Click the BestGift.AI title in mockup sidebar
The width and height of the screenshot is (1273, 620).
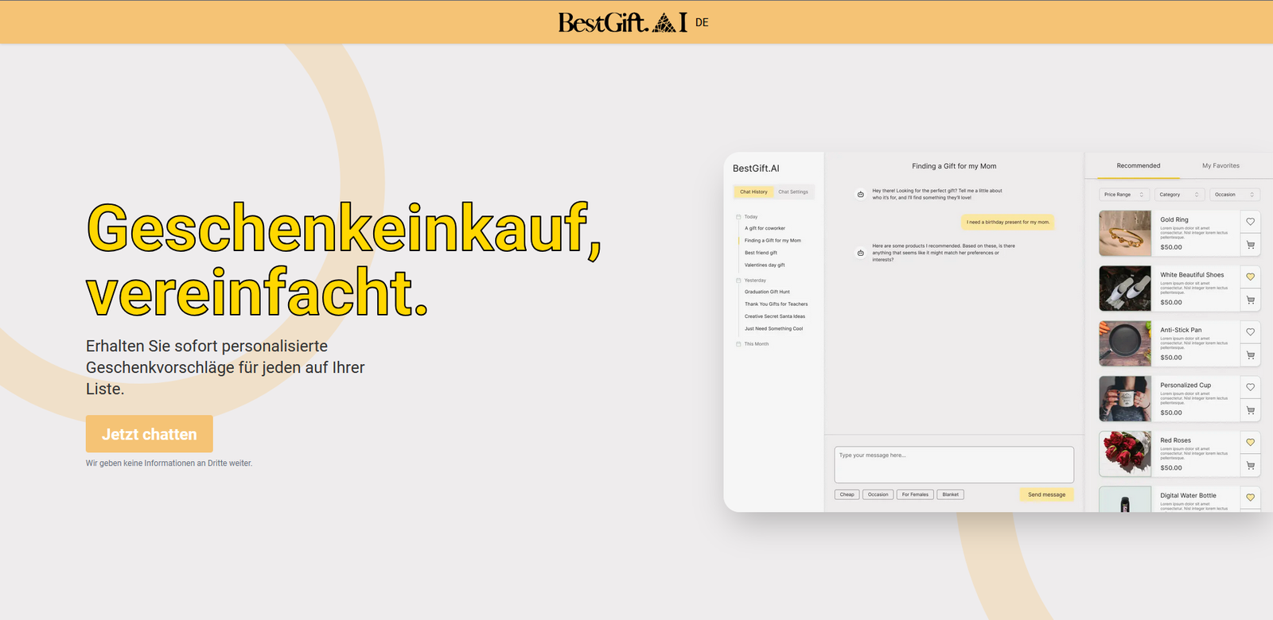[x=756, y=169]
